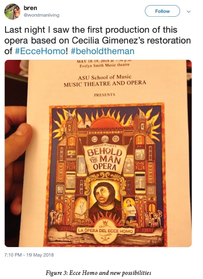Open the bren display name link
203x279 pixels.
(x=30, y=8)
